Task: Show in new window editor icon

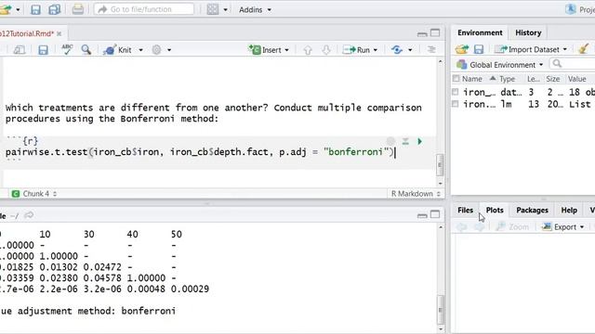Action: [20, 49]
